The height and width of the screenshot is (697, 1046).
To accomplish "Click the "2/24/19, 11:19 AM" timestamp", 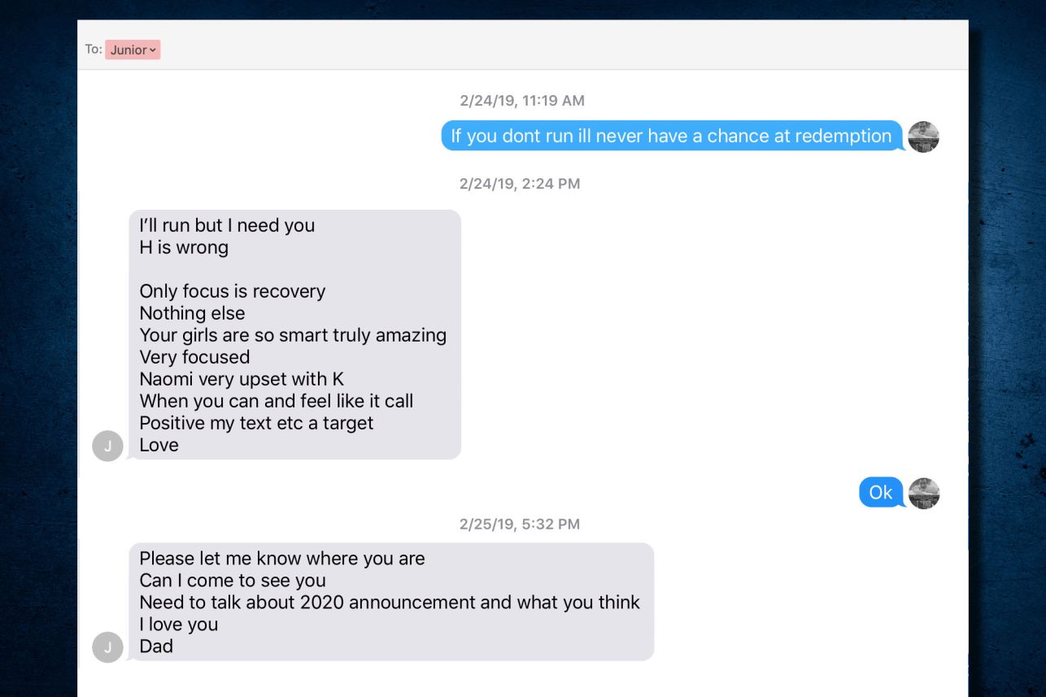I will pyautogui.click(x=521, y=101).
